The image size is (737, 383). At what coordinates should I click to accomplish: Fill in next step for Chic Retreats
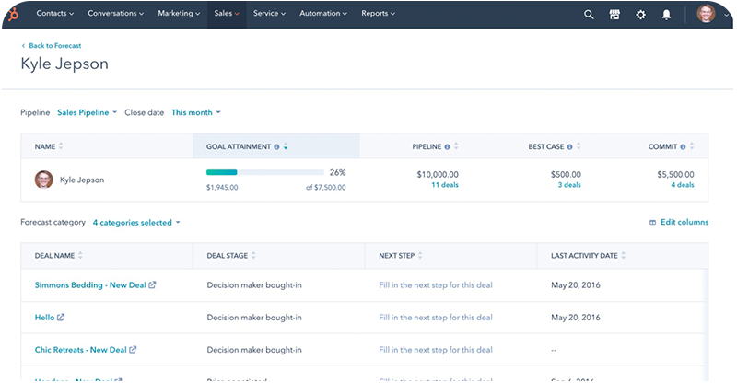[436, 350]
